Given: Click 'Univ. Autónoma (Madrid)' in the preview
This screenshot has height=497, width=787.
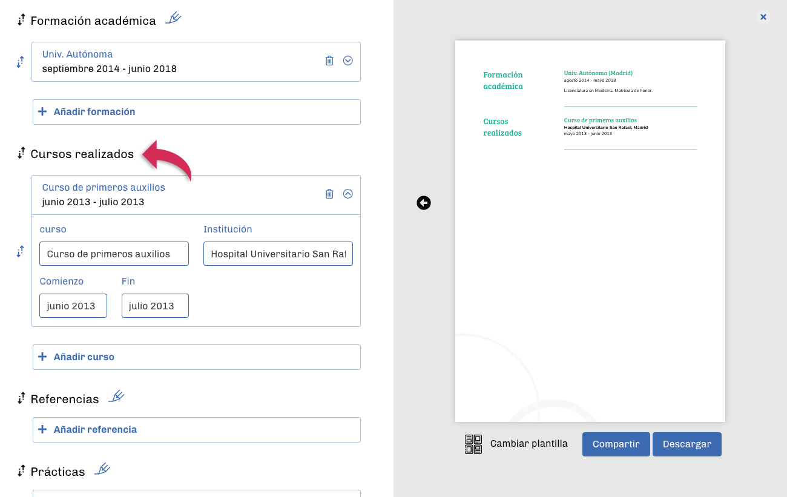Looking at the screenshot, I should coord(598,73).
